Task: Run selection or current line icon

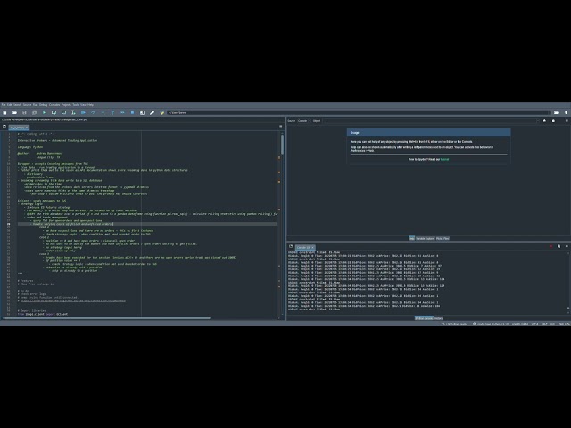Action: [x=73, y=113]
